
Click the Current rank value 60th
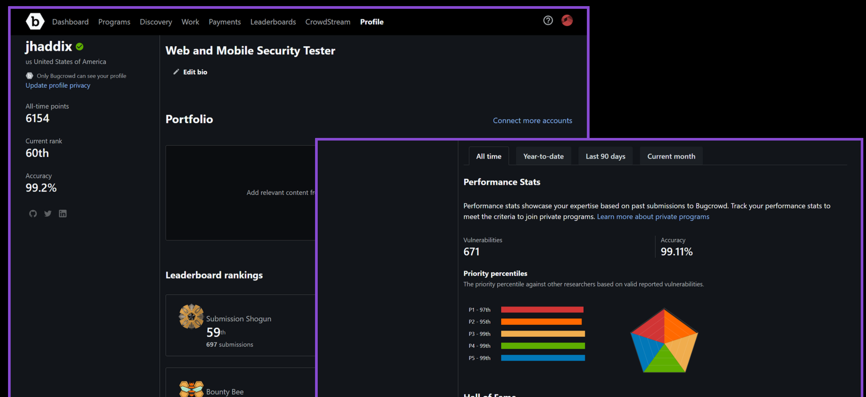[x=37, y=153]
